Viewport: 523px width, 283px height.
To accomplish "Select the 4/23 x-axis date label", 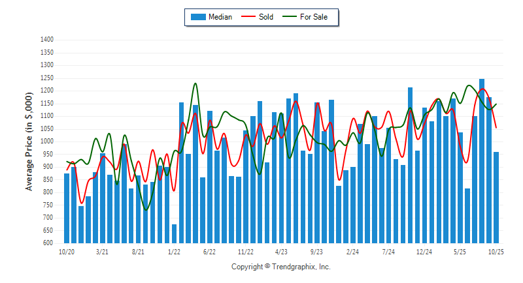I will pos(281,251).
